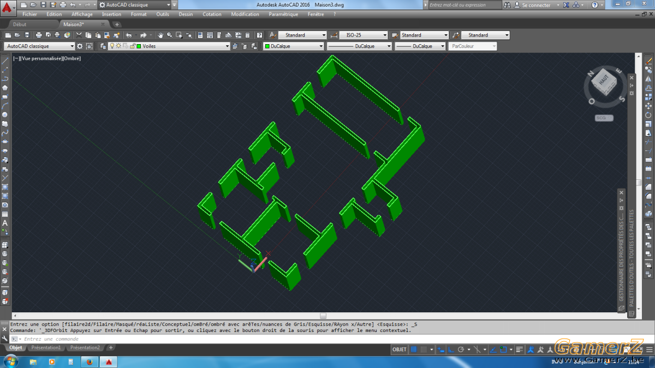Image resolution: width=655 pixels, height=368 pixels.
Task: Open the status bar Customization menu icon
Action: [x=649, y=349]
